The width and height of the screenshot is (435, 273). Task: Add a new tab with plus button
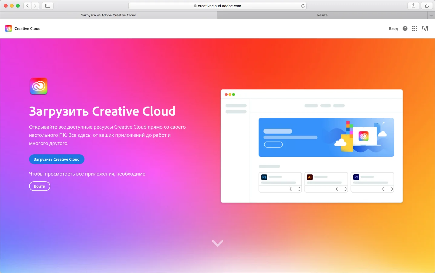coord(431,15)
